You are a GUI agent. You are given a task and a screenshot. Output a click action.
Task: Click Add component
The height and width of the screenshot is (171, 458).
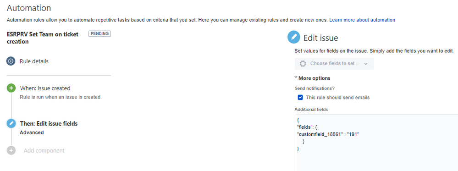(x=44, y=150)
